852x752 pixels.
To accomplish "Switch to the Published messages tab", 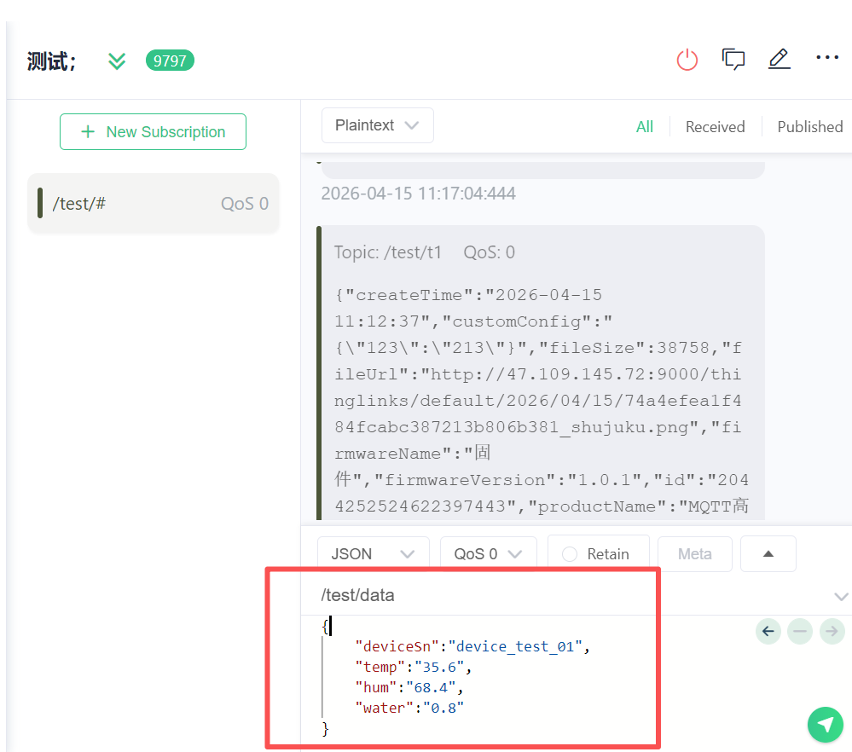I will coord(809,127).
